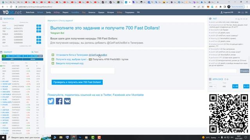This screenshot has height=140, width=250.
Task: Click the browser address bar URL
Action: pyautogui.click(x=35, y=7)
